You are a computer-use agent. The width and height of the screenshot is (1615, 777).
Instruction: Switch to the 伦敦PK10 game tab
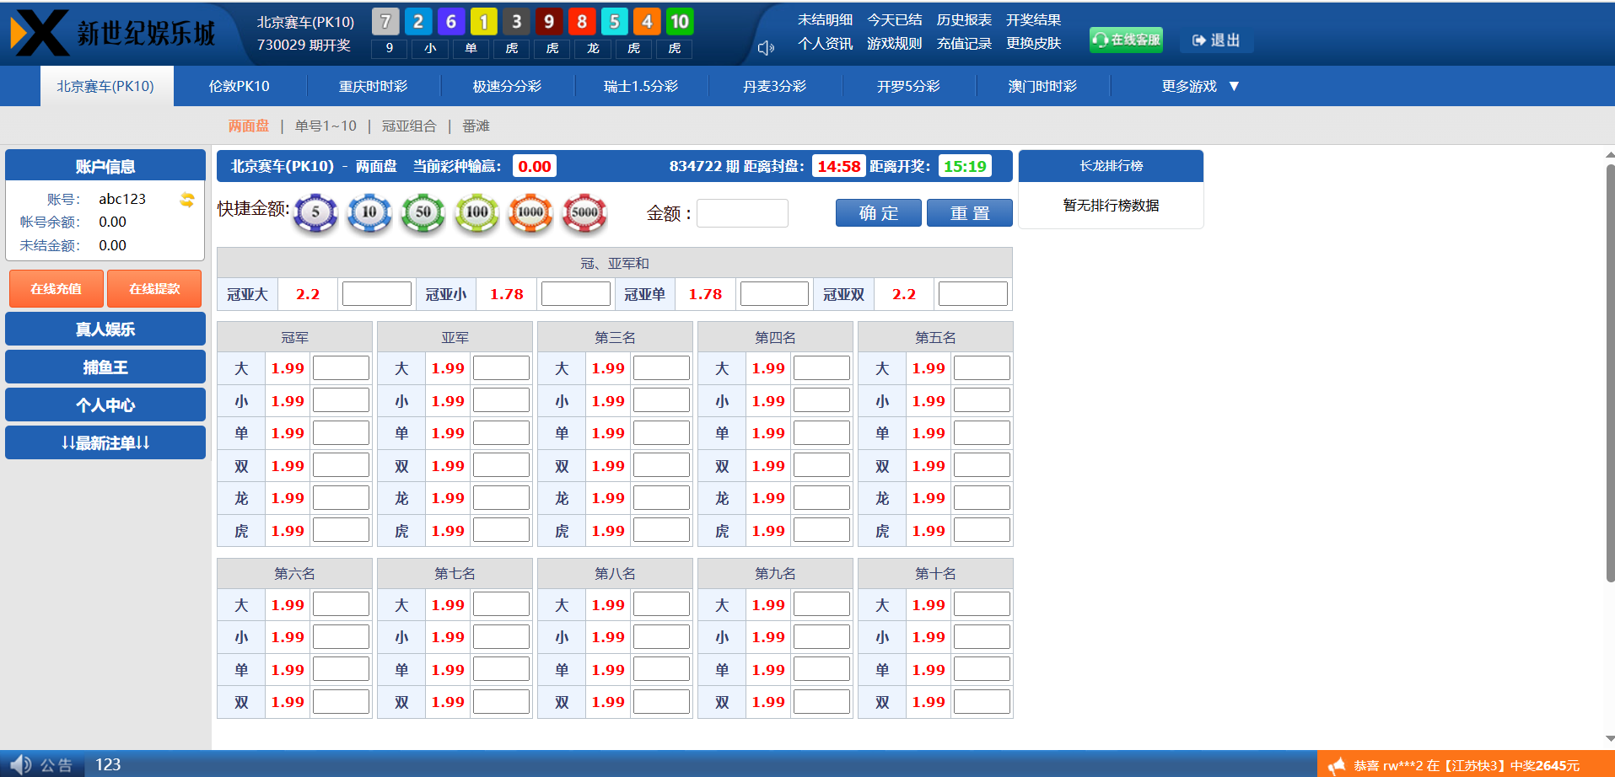pyautogui.click(x=240, y=86)
